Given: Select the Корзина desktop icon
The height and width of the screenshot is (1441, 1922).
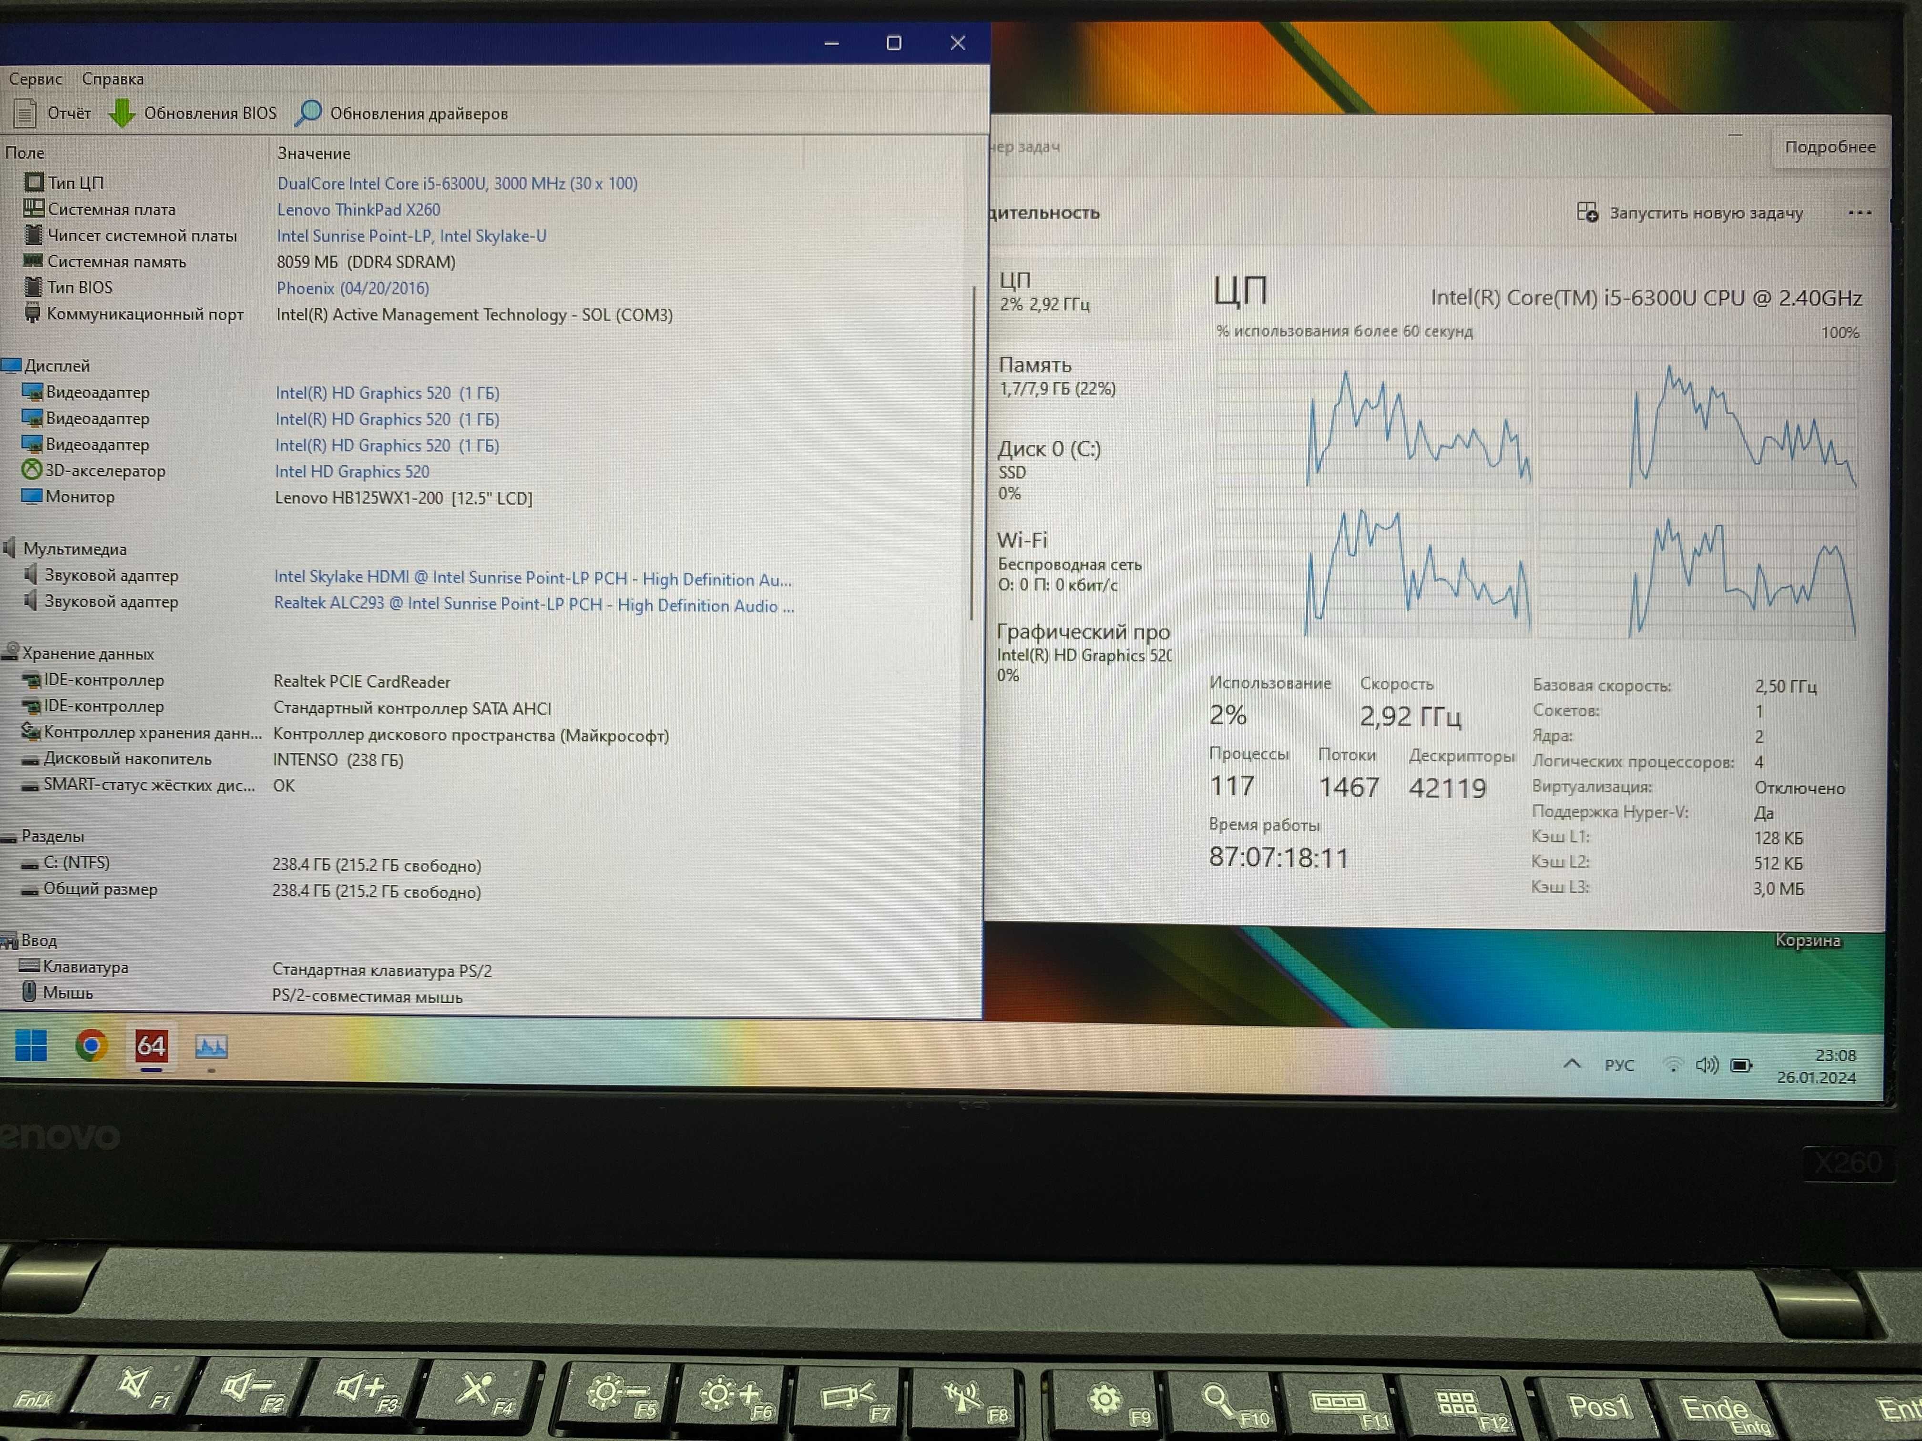Looking at the screenshot, I should tap(1807, 941).
